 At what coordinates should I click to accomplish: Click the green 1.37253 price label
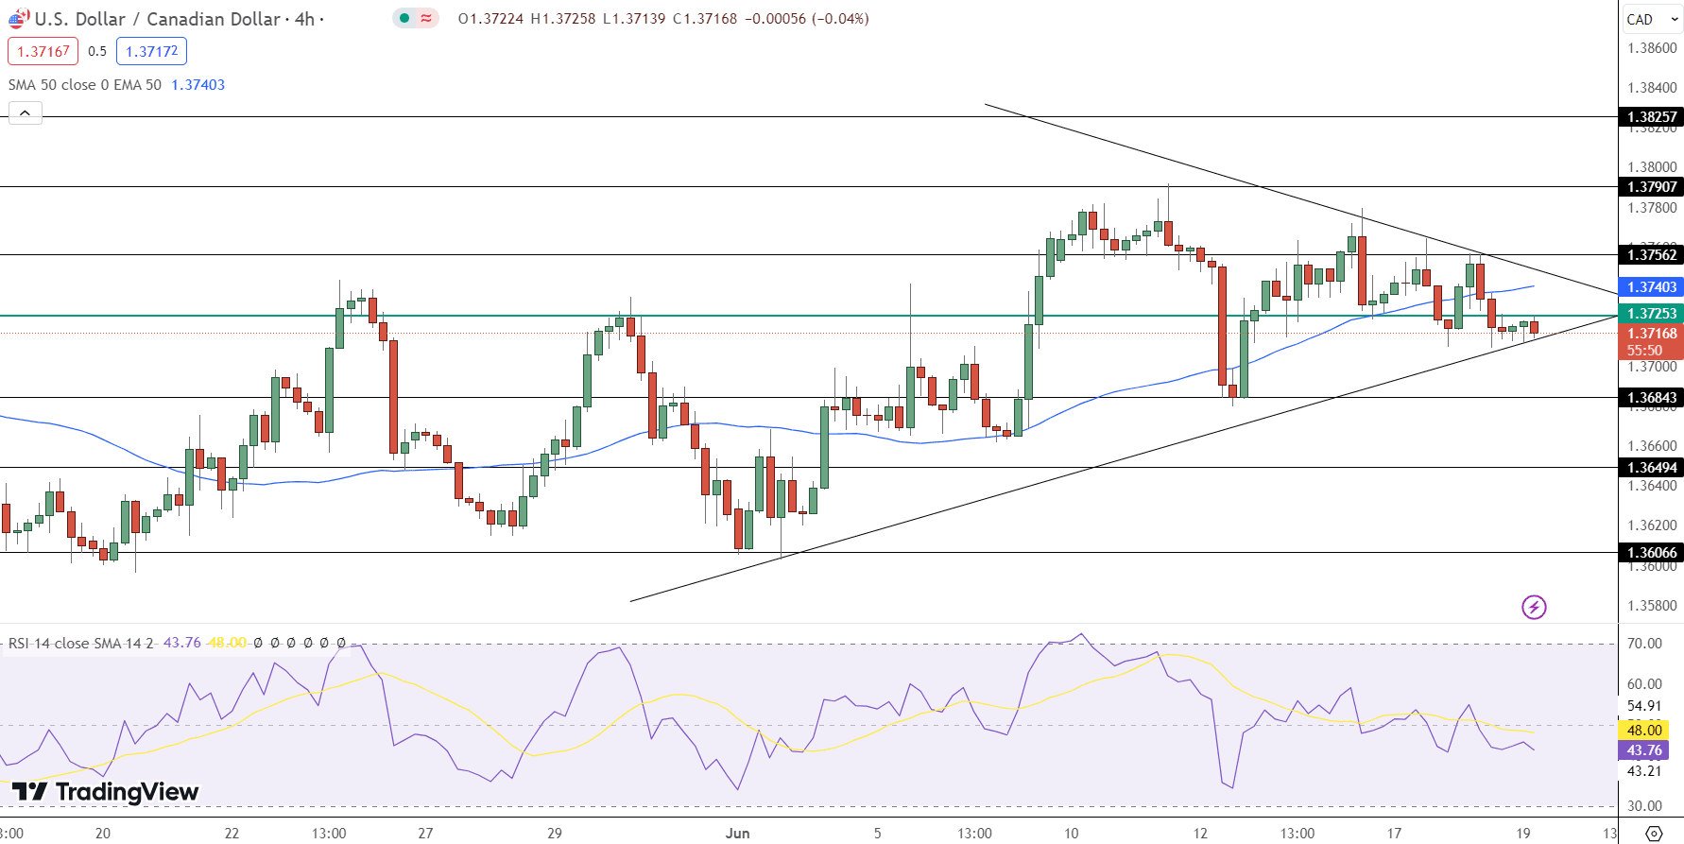point(1651,314)
